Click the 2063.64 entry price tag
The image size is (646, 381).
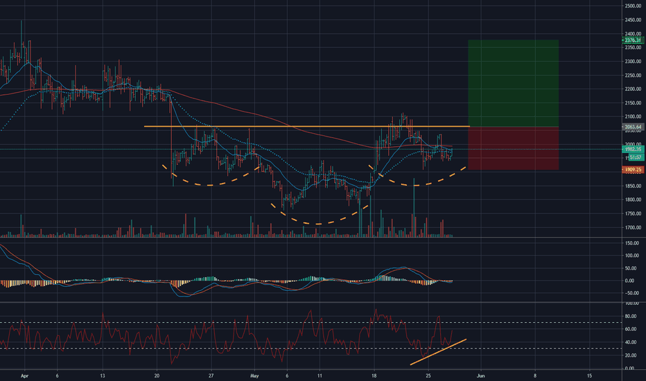633,127
